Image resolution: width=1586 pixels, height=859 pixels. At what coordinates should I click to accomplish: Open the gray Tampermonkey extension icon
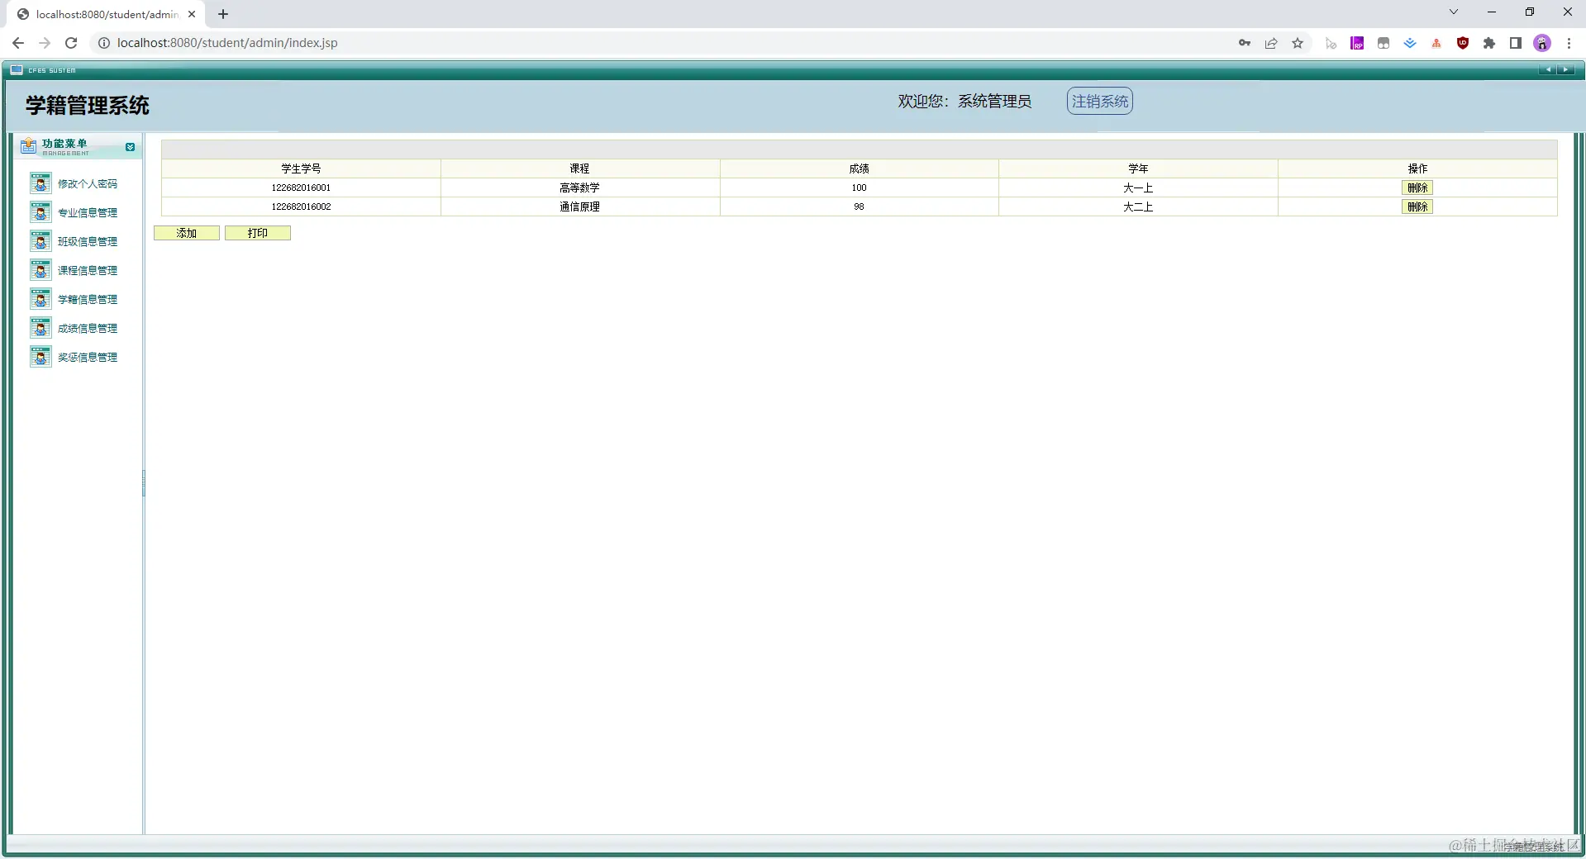pyautogui.click(x=1384, y=43)
